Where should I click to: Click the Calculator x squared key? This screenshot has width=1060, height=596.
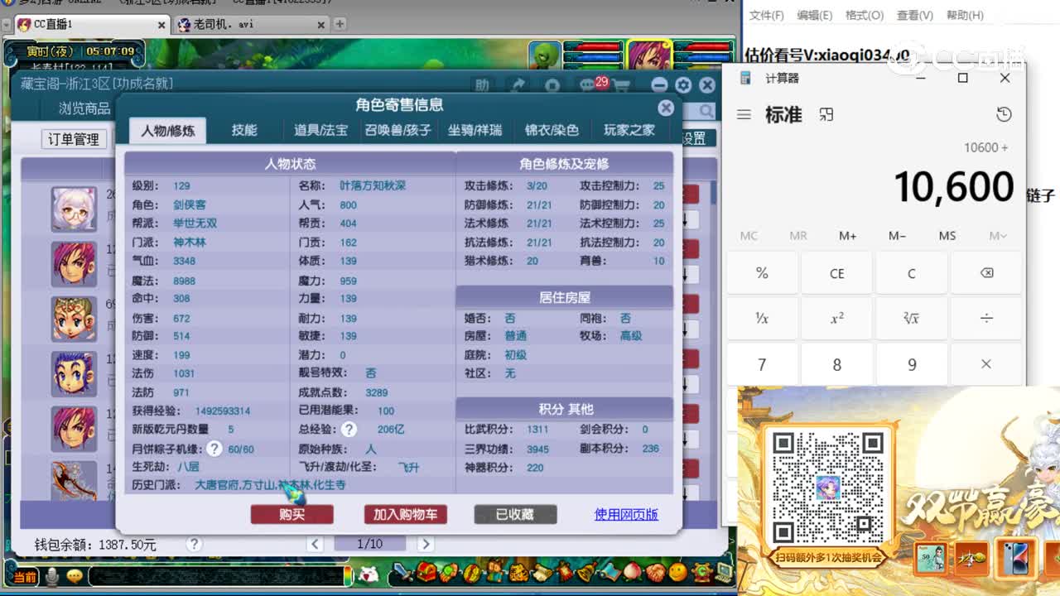[837, 319]
